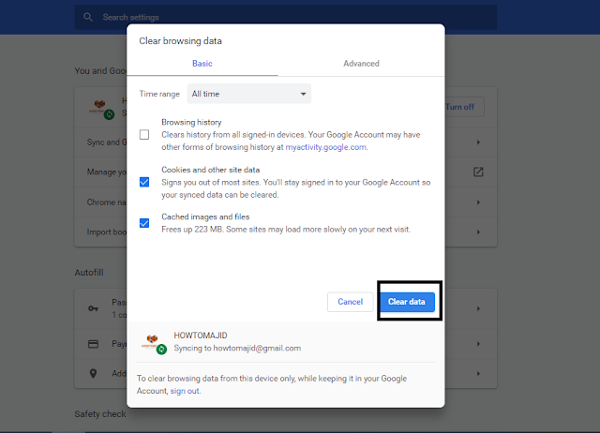Uncheck Cookies and other site data
The image size is (600, 433).
[x=144, y=182]
